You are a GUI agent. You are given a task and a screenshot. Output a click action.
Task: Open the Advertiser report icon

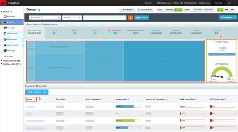(5, 16)
